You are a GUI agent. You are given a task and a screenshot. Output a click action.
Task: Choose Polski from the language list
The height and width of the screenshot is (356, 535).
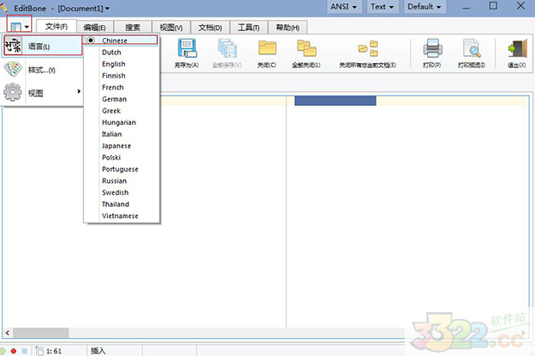(x=122, y=157)
